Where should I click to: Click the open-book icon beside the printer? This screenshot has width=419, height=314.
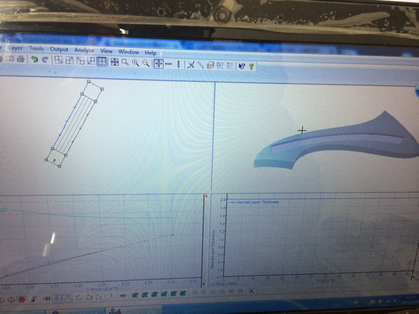point(10,58)
